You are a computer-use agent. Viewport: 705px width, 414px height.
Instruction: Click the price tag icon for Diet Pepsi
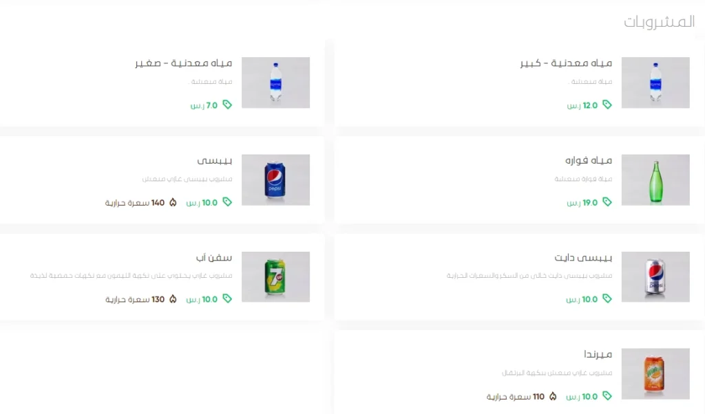click(x=607, y=298)
